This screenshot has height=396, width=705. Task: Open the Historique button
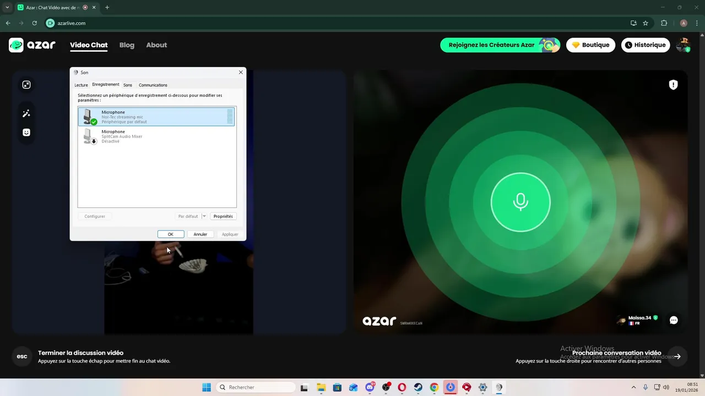pos(646,45)
